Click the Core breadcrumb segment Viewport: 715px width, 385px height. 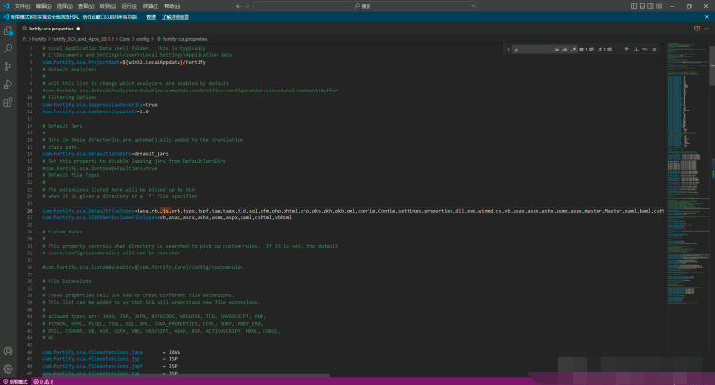point(124,39)
